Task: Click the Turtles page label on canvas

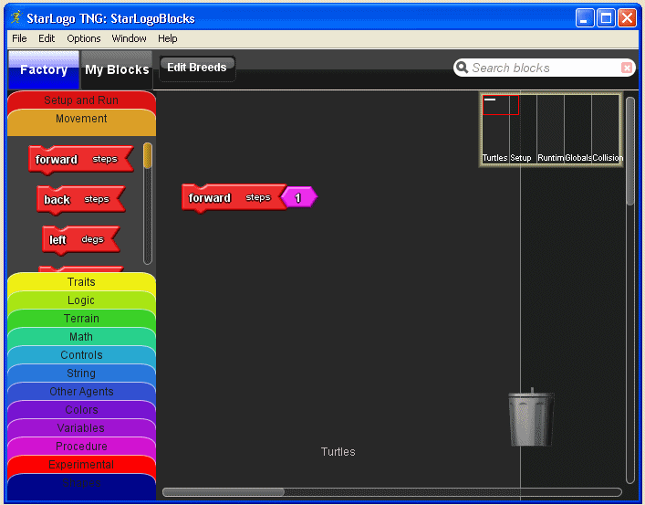Action: [338, 452]
